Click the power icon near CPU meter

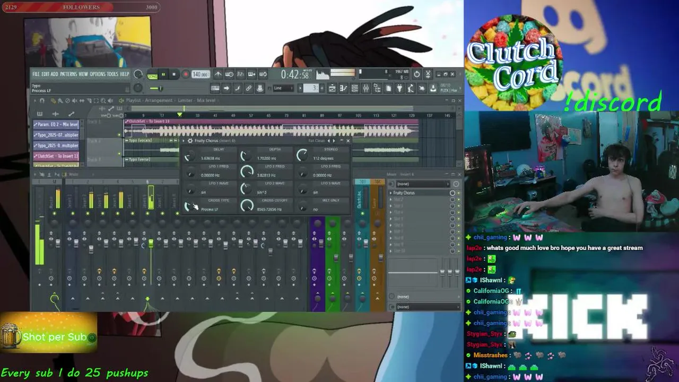tap(417, 74)
